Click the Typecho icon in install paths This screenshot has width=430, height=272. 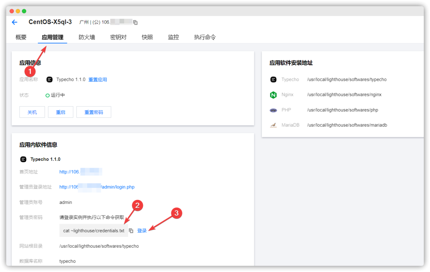coord(274,80)
